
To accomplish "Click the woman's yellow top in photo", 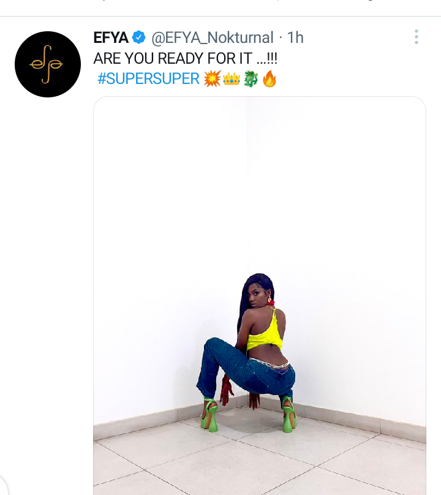I will click(265, 335).
